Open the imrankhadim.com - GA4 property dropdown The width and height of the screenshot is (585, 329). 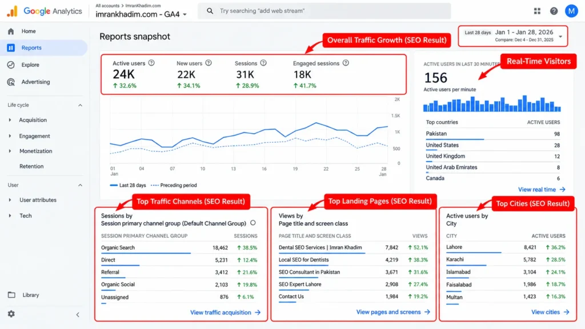(x=142, y=14)
